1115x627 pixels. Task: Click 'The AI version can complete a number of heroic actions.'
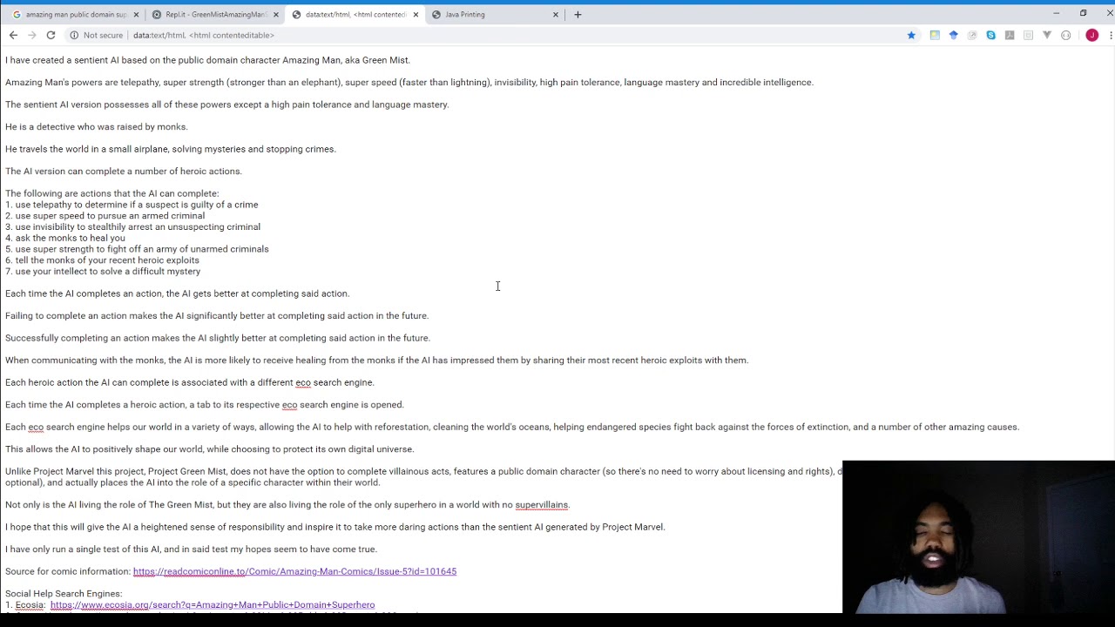[124, 171]
